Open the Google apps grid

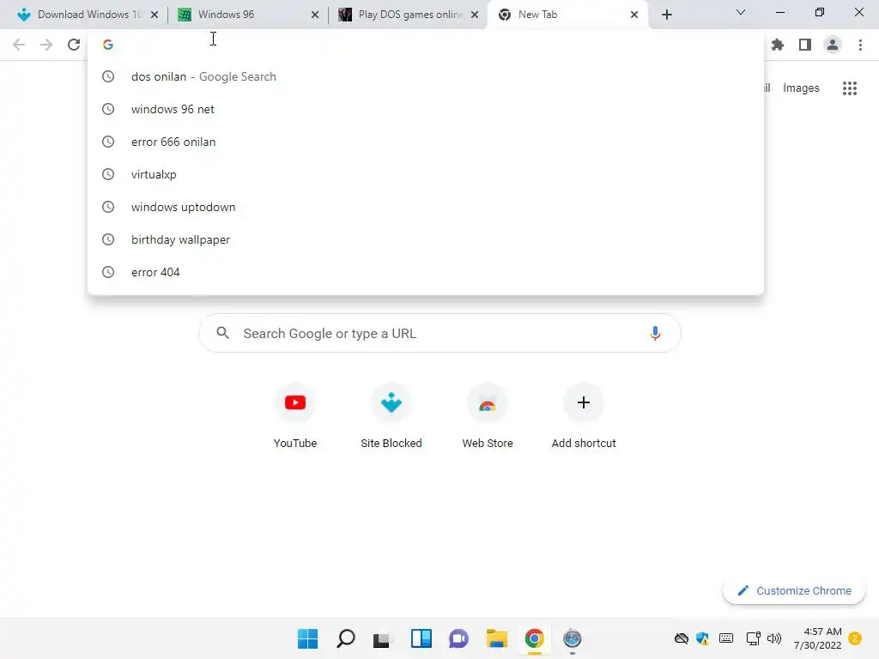click(x=850, y=88)
